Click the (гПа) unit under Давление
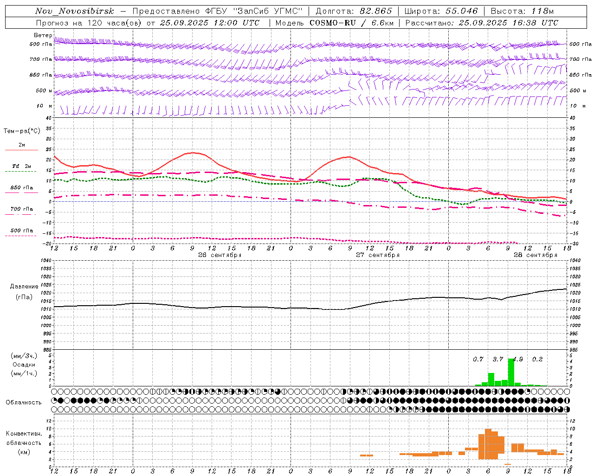Image resolution: width=594 pixels, height=475 pixels. coord(24,297)
